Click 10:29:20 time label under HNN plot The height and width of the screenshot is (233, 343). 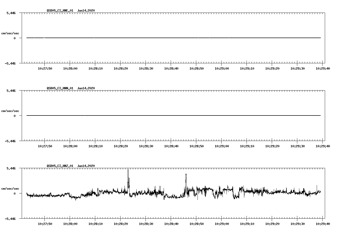tap(272, 146)
